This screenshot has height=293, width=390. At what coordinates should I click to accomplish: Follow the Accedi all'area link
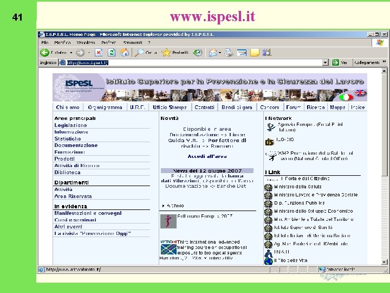tap(207, 156)
